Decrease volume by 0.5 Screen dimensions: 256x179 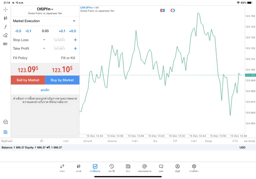18,31
